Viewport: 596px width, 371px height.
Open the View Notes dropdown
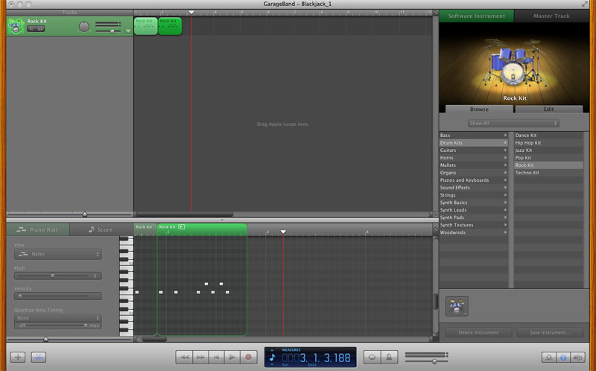coord(58,254)
